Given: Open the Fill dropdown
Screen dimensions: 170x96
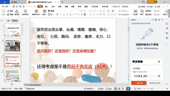Looking at the screenshot, I should point(157,11).
